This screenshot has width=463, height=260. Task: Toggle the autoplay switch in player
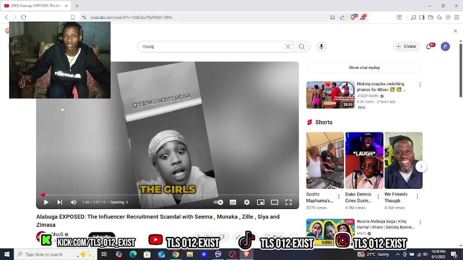[x=218, y=202]
